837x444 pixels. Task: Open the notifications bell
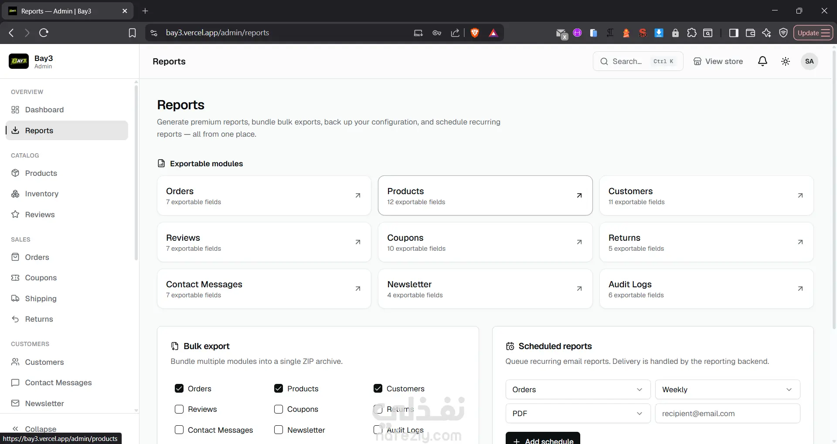(x=762, y=61)
